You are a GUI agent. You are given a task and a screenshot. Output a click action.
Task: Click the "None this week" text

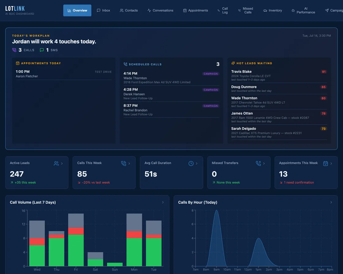pyautogui.click(x=228, y=183)
